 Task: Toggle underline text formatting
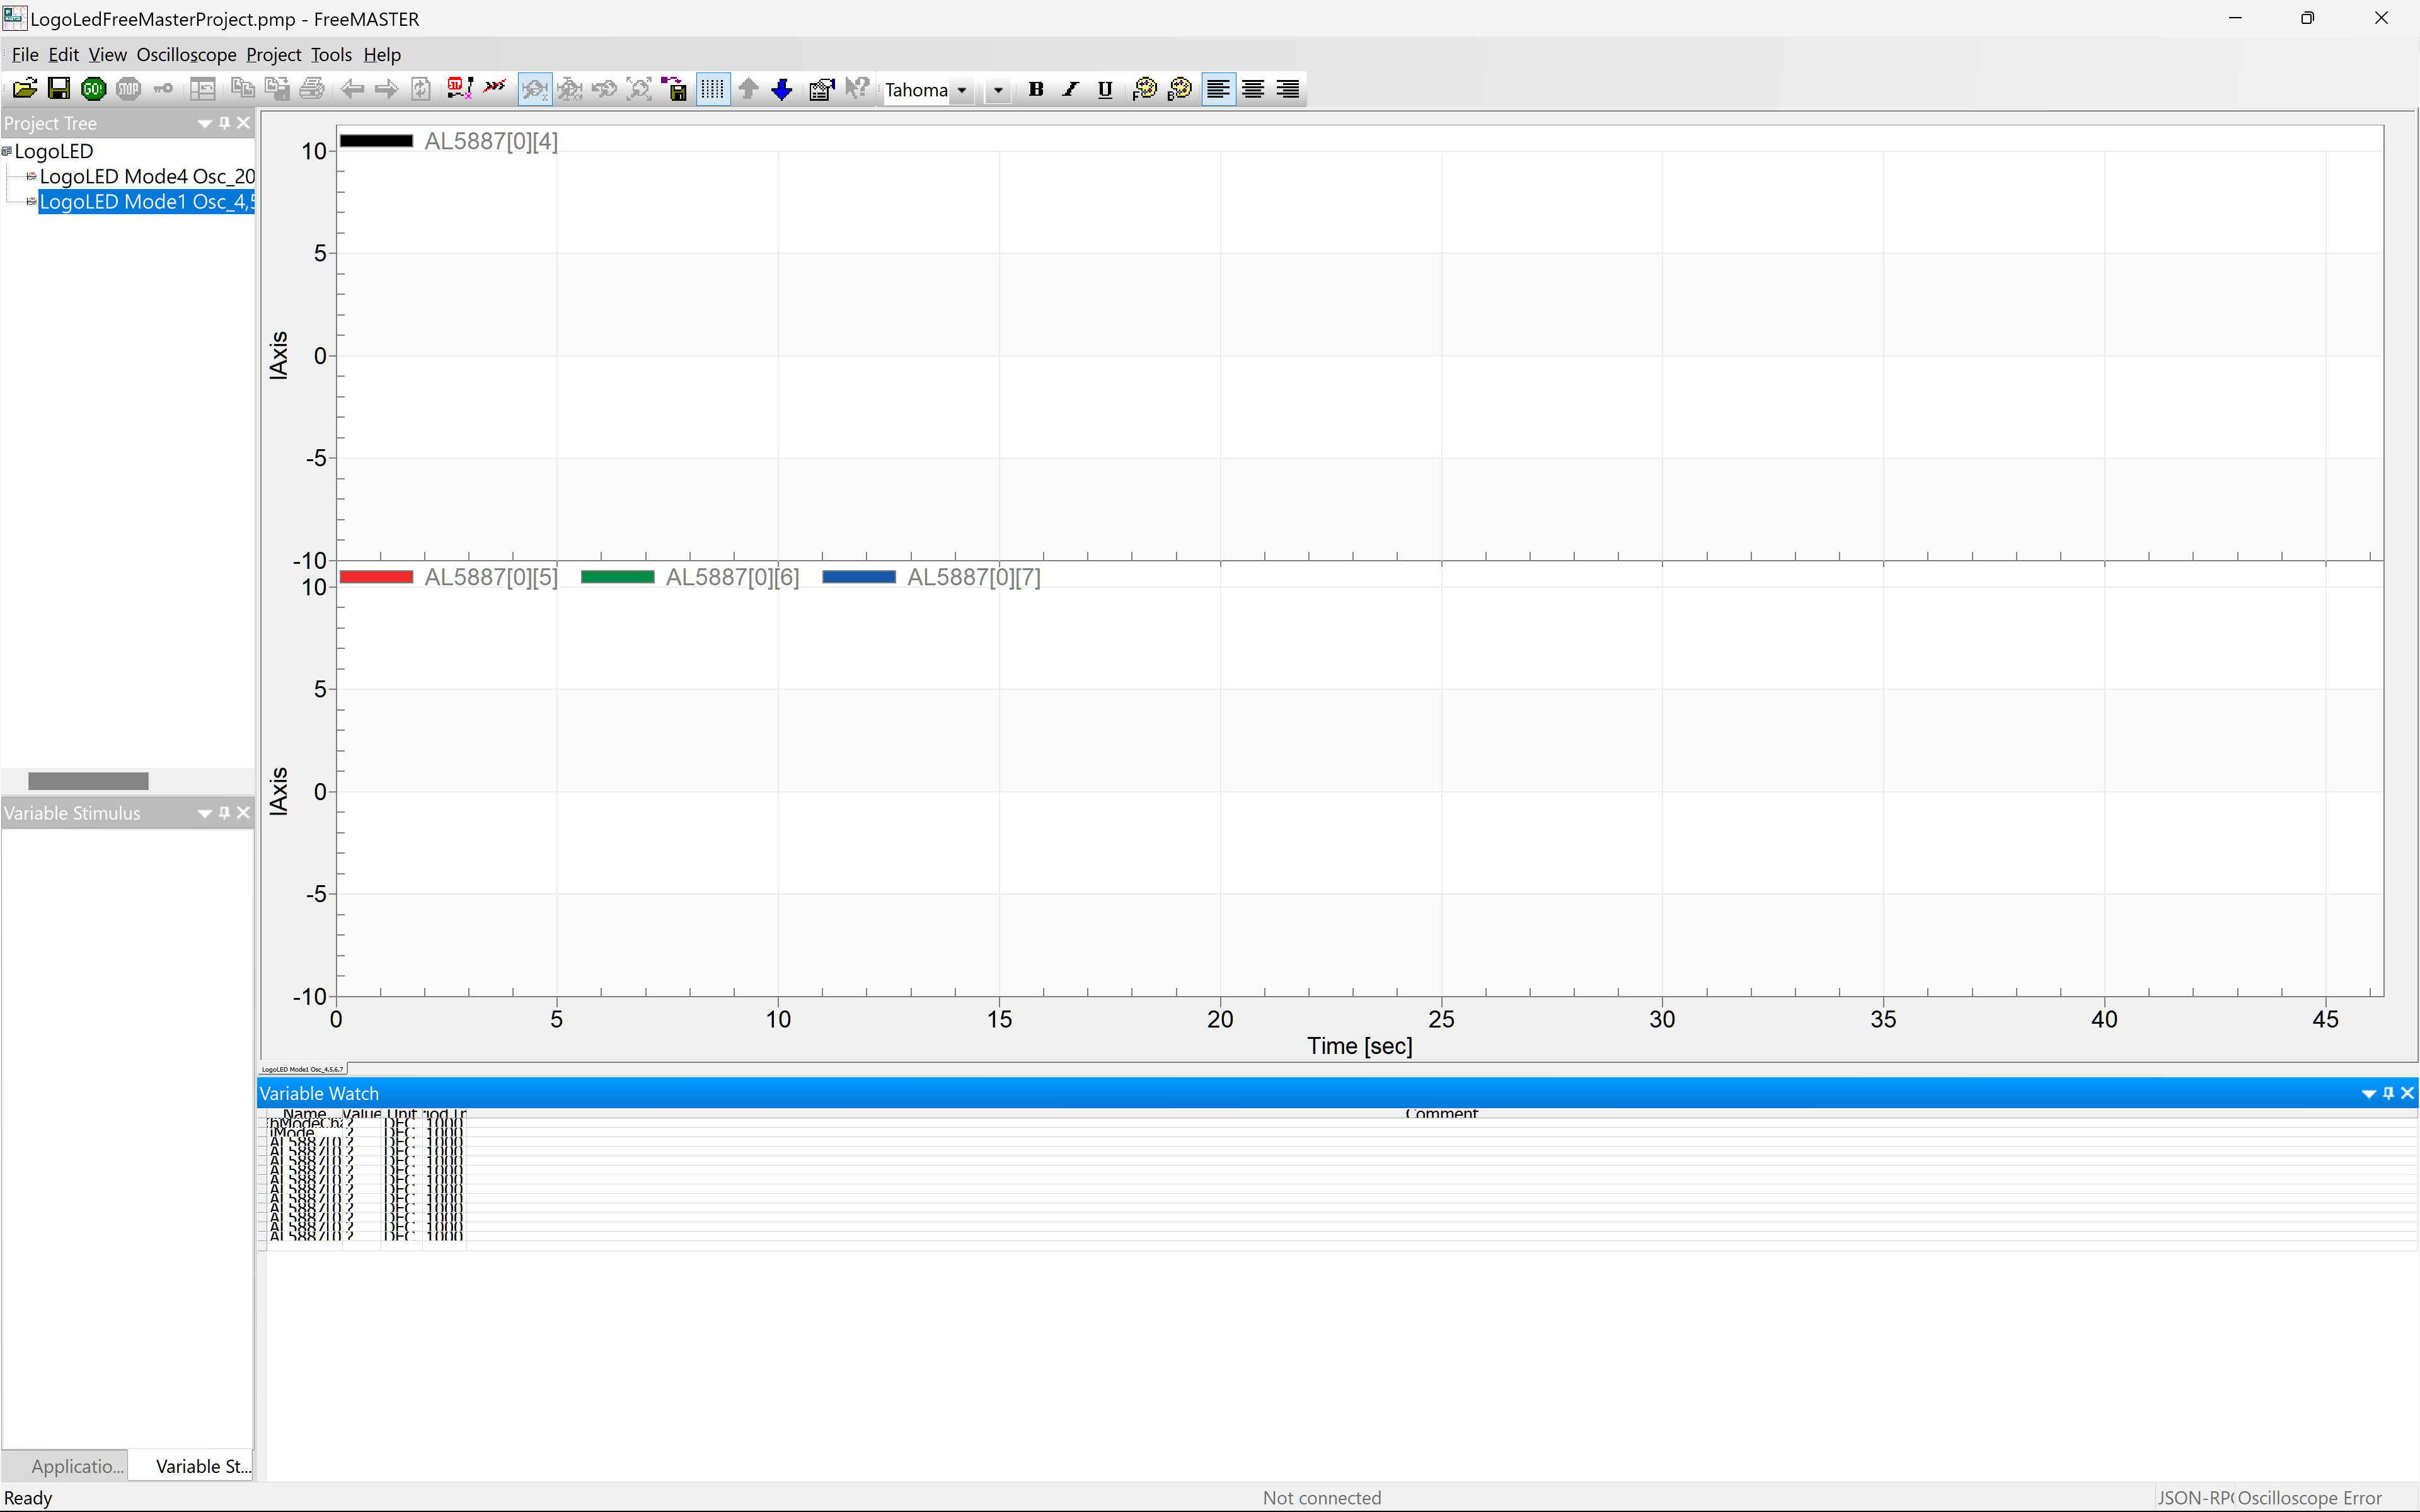(1103, 89)
